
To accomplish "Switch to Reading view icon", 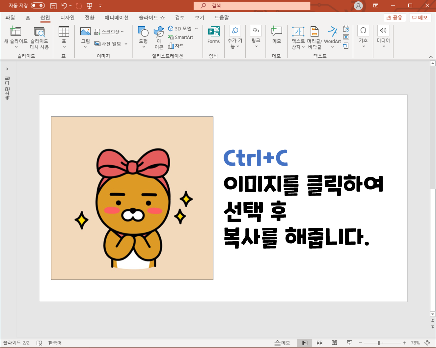I will point(334,343).
